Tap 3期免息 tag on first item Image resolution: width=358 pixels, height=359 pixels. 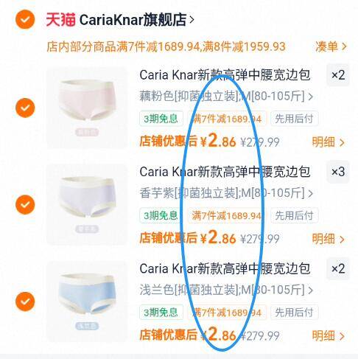[161, 119]
